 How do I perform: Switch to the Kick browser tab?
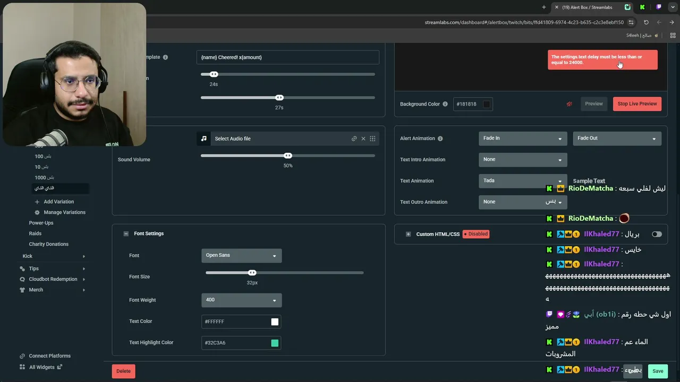[642, 7]
